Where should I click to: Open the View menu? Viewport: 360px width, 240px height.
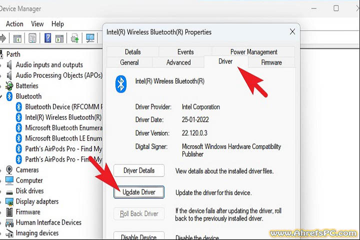(37, 24)
